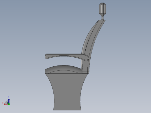This screenshot has height=113, width=151.
Task: Select the chair pedestal base
Action: pyautogui.click(x=67, y=92)
